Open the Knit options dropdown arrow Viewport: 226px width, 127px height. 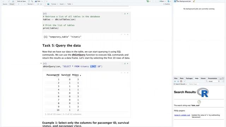(x=42, y=1)
